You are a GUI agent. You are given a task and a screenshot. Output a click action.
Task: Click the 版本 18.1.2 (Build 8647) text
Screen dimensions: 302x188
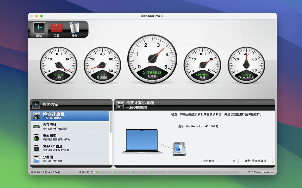(46, 172)
